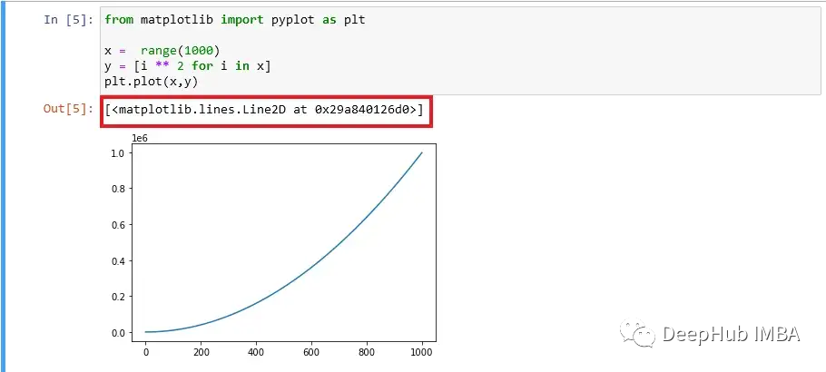Click the y-axis tick label 0.8

[119, 189]
